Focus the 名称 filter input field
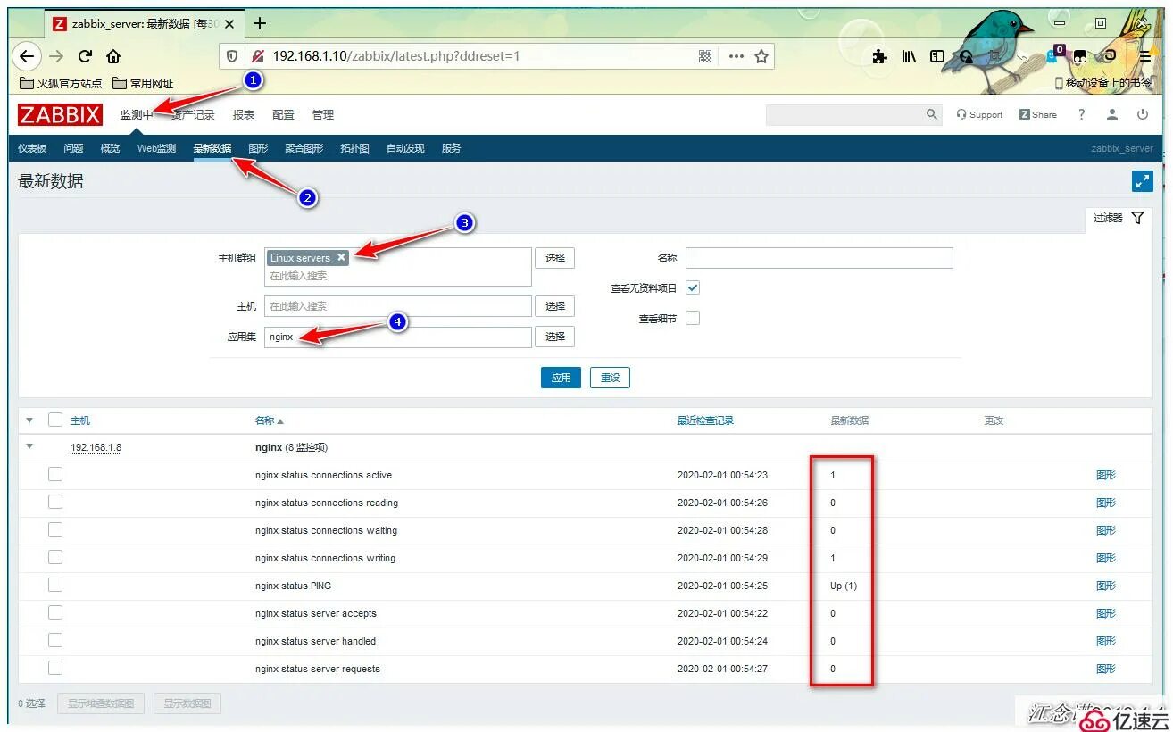The height and width of the screenshot is (732, 1173). [819, 258]
